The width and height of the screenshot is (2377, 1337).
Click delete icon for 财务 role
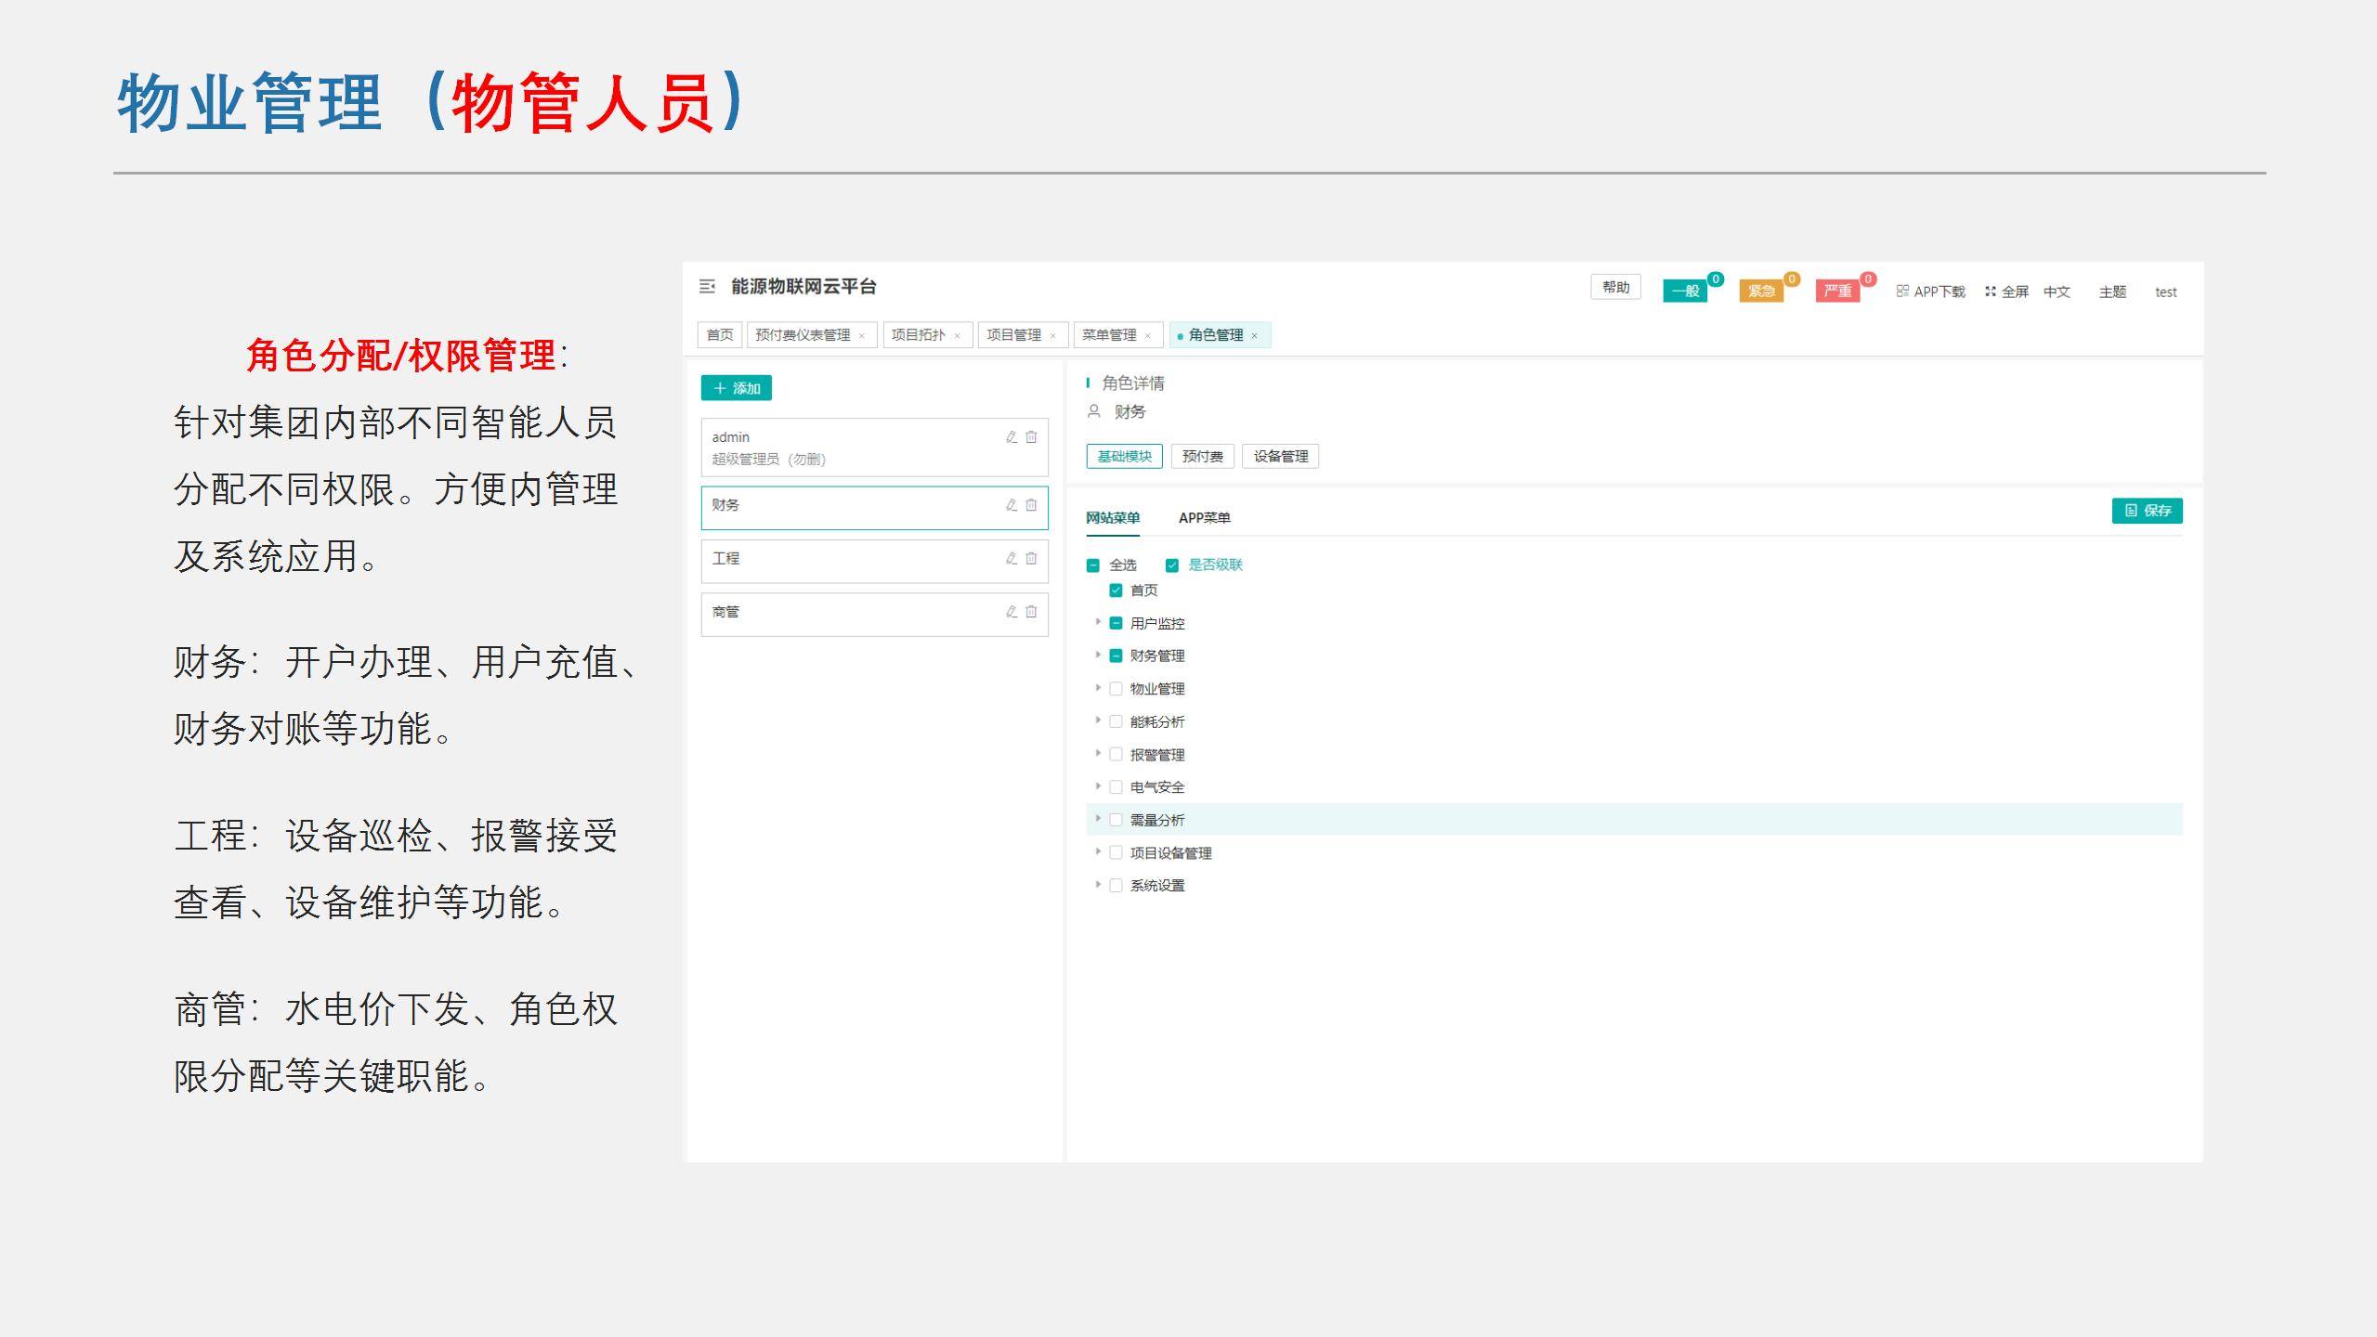(1031, 505)
